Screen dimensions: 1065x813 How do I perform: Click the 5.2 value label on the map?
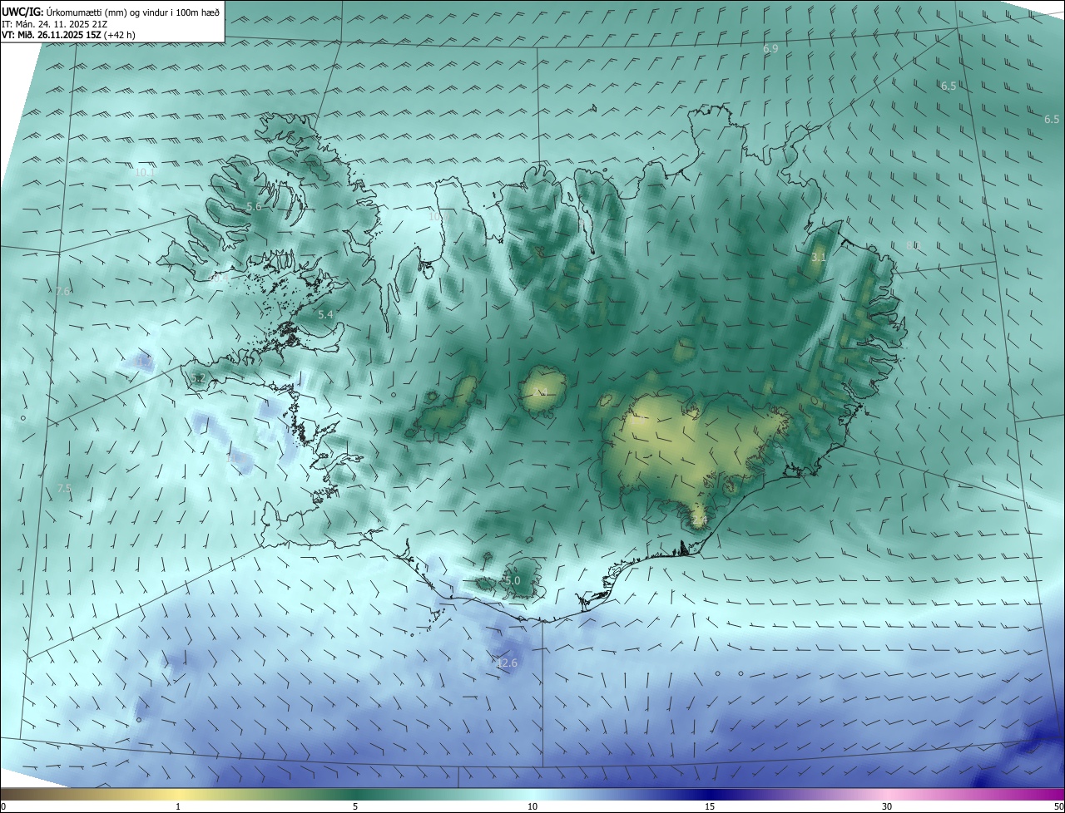pyautogui.click(x=197, y=378)
